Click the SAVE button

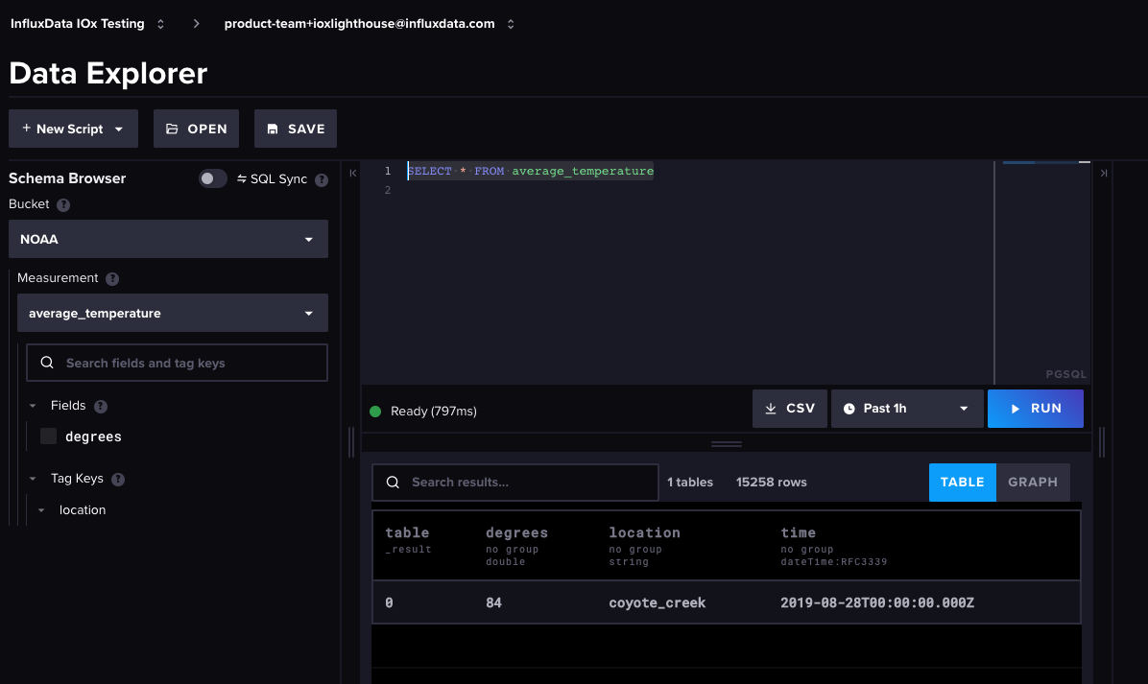(x=295, y=128)
